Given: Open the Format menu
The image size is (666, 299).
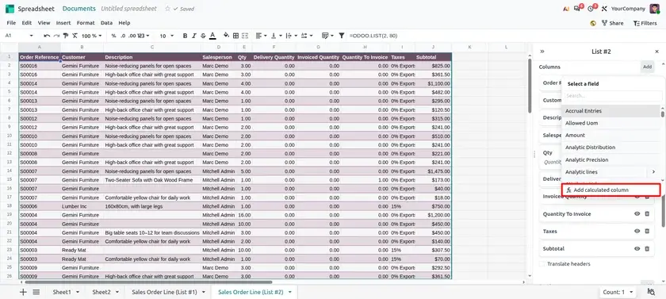Looking at the screenshot, I should (x=86, y=23).
